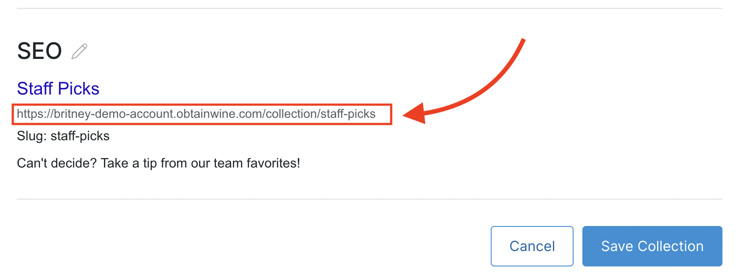Image resolution: width=748 pixels, height=277 pixels.
Task: Select the team favorites description line
Action: pos(158,163)
